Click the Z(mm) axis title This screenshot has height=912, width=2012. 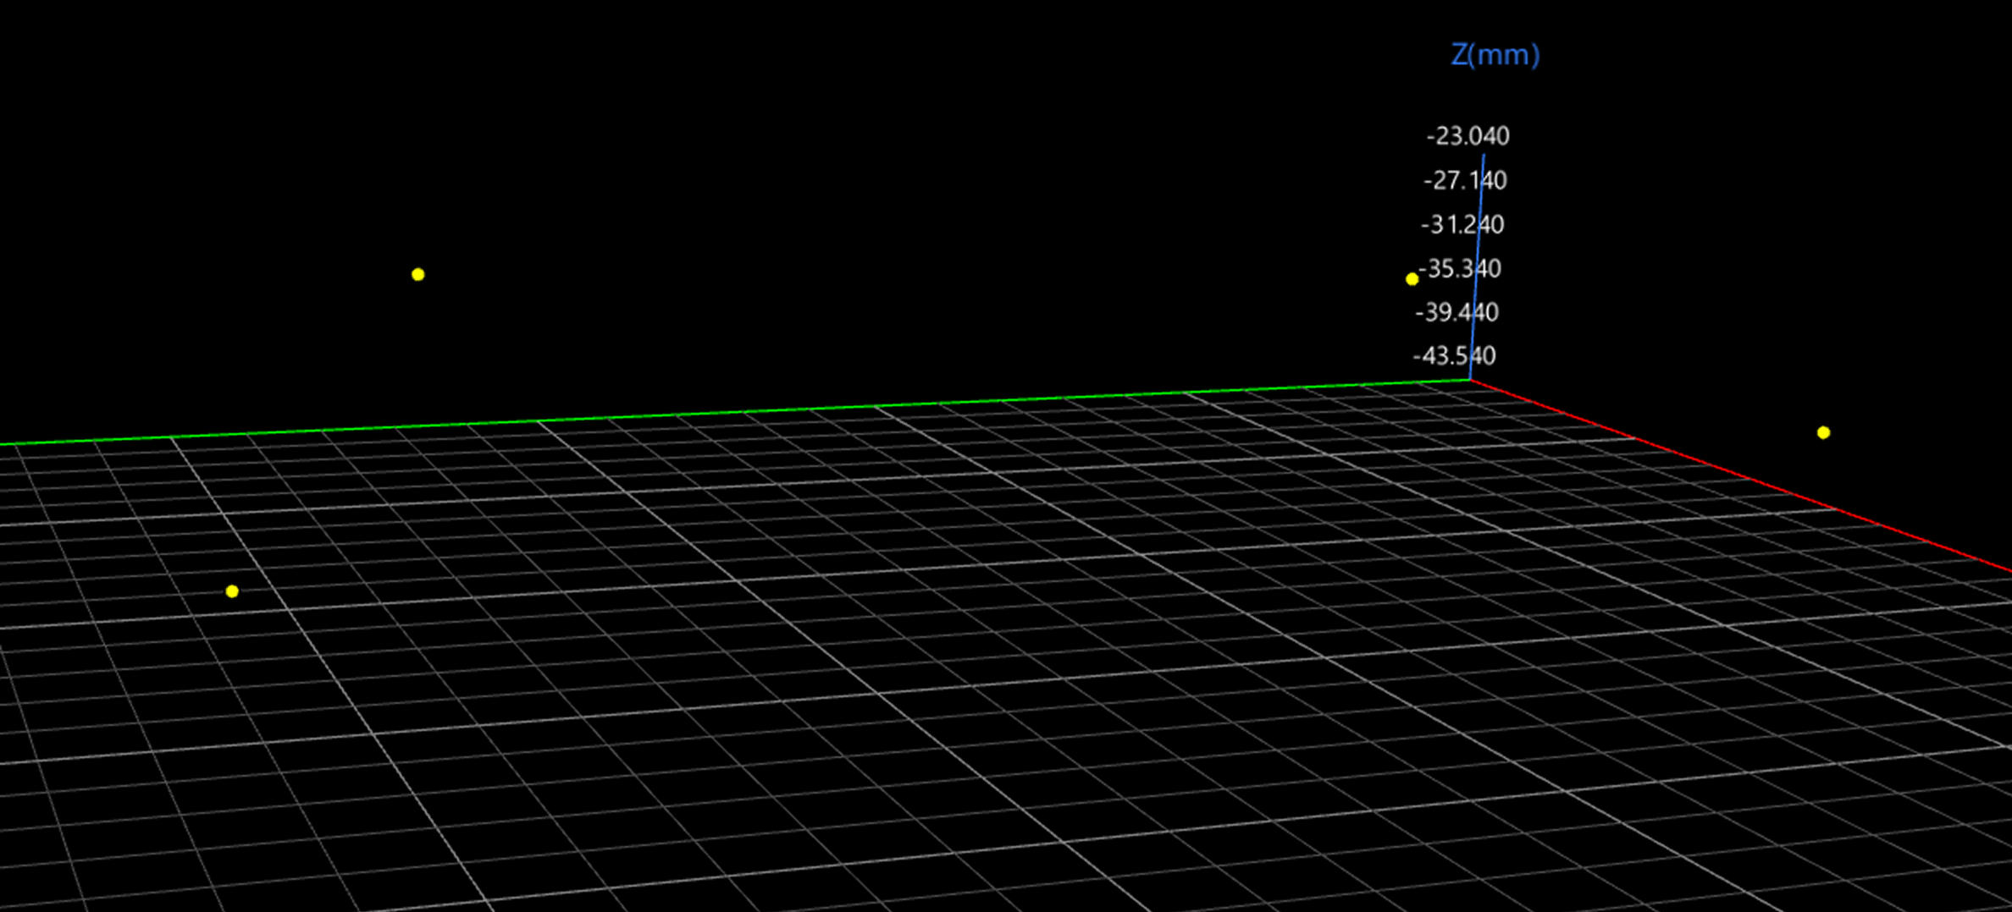pyautogui.click(x=1495, y=55)
